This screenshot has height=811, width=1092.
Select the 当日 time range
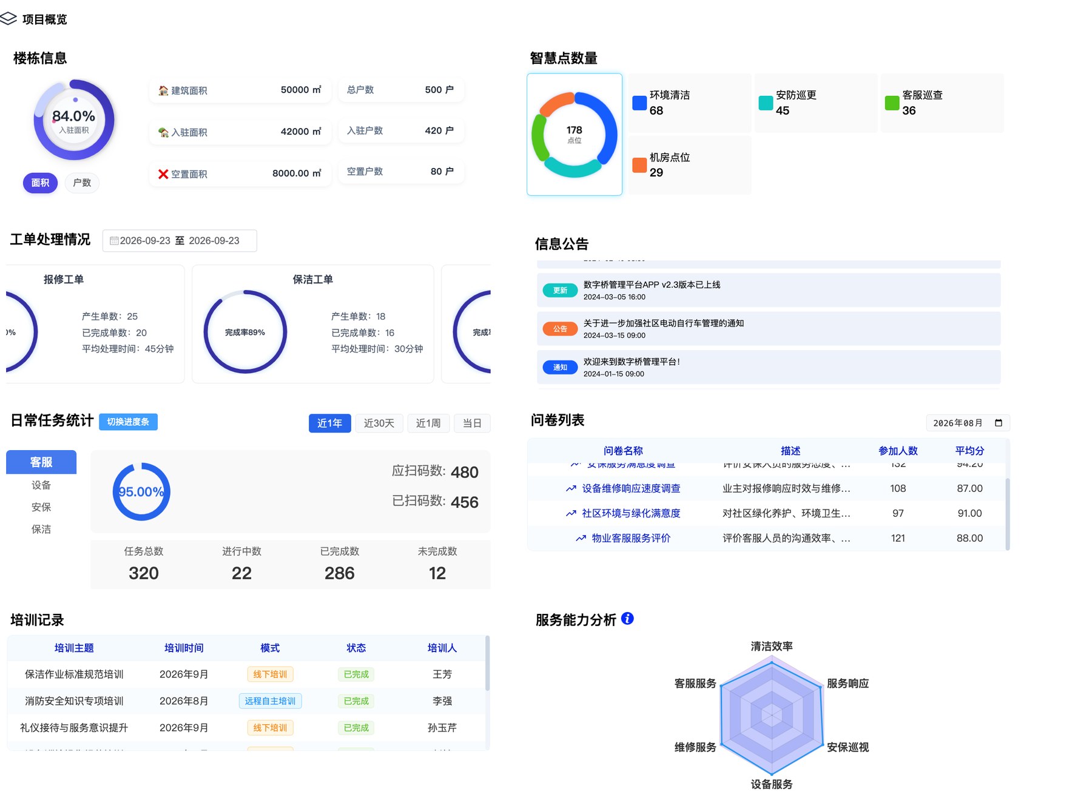[x=472, y=423]
